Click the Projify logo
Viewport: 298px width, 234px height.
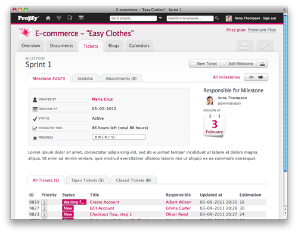coord(29,18)
